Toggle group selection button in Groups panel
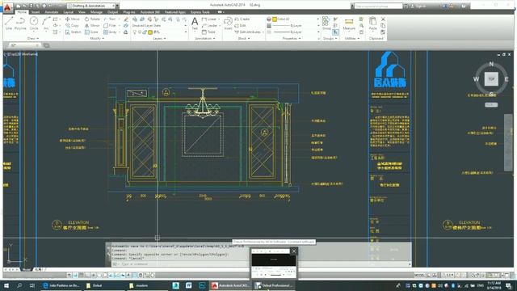This screenshot has width=517, height=291. 336,32
